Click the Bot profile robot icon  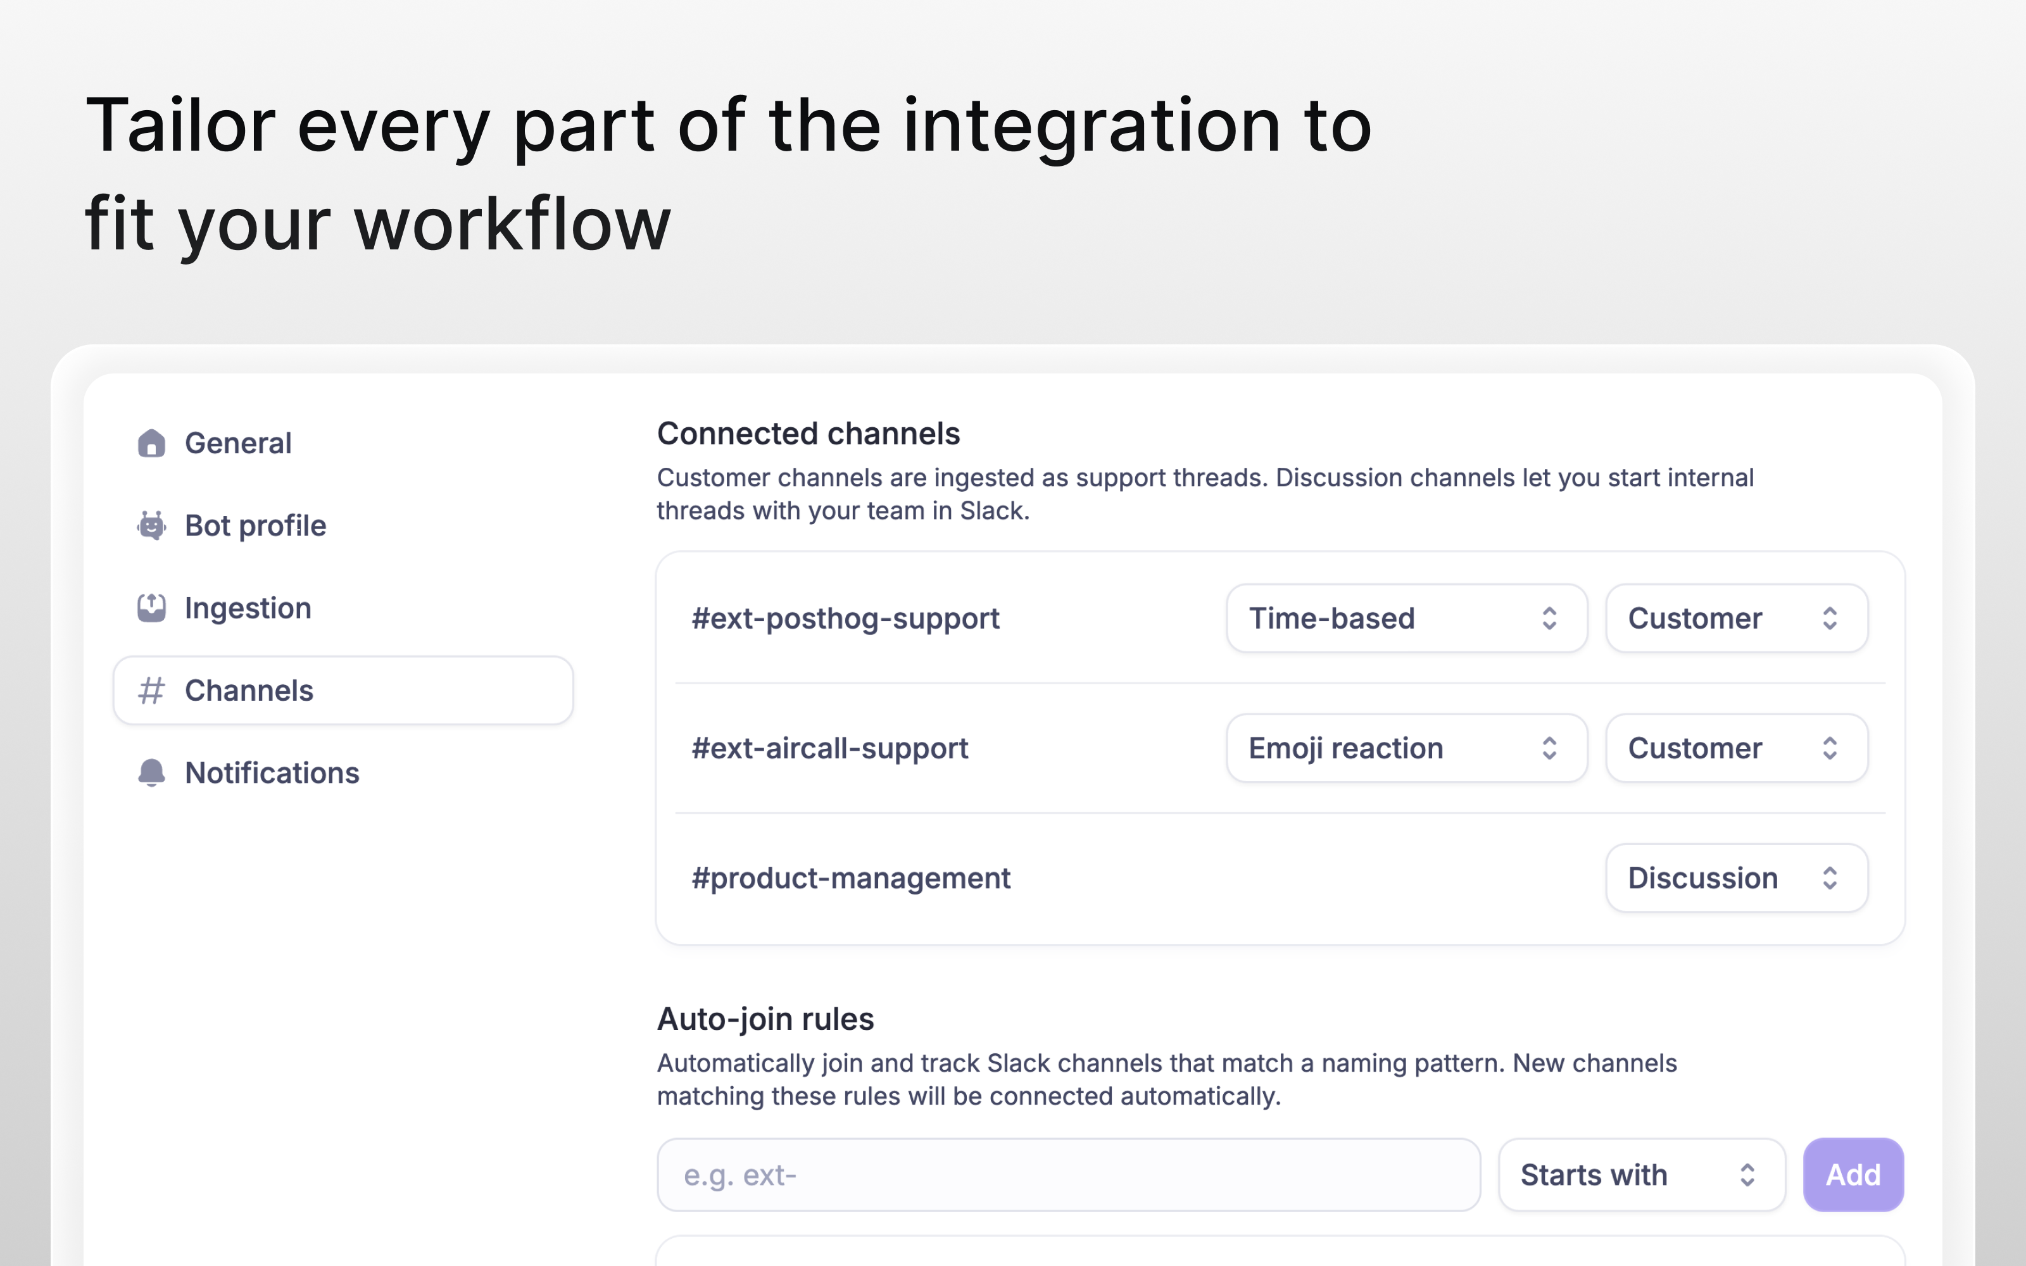(x=151, y=525)
